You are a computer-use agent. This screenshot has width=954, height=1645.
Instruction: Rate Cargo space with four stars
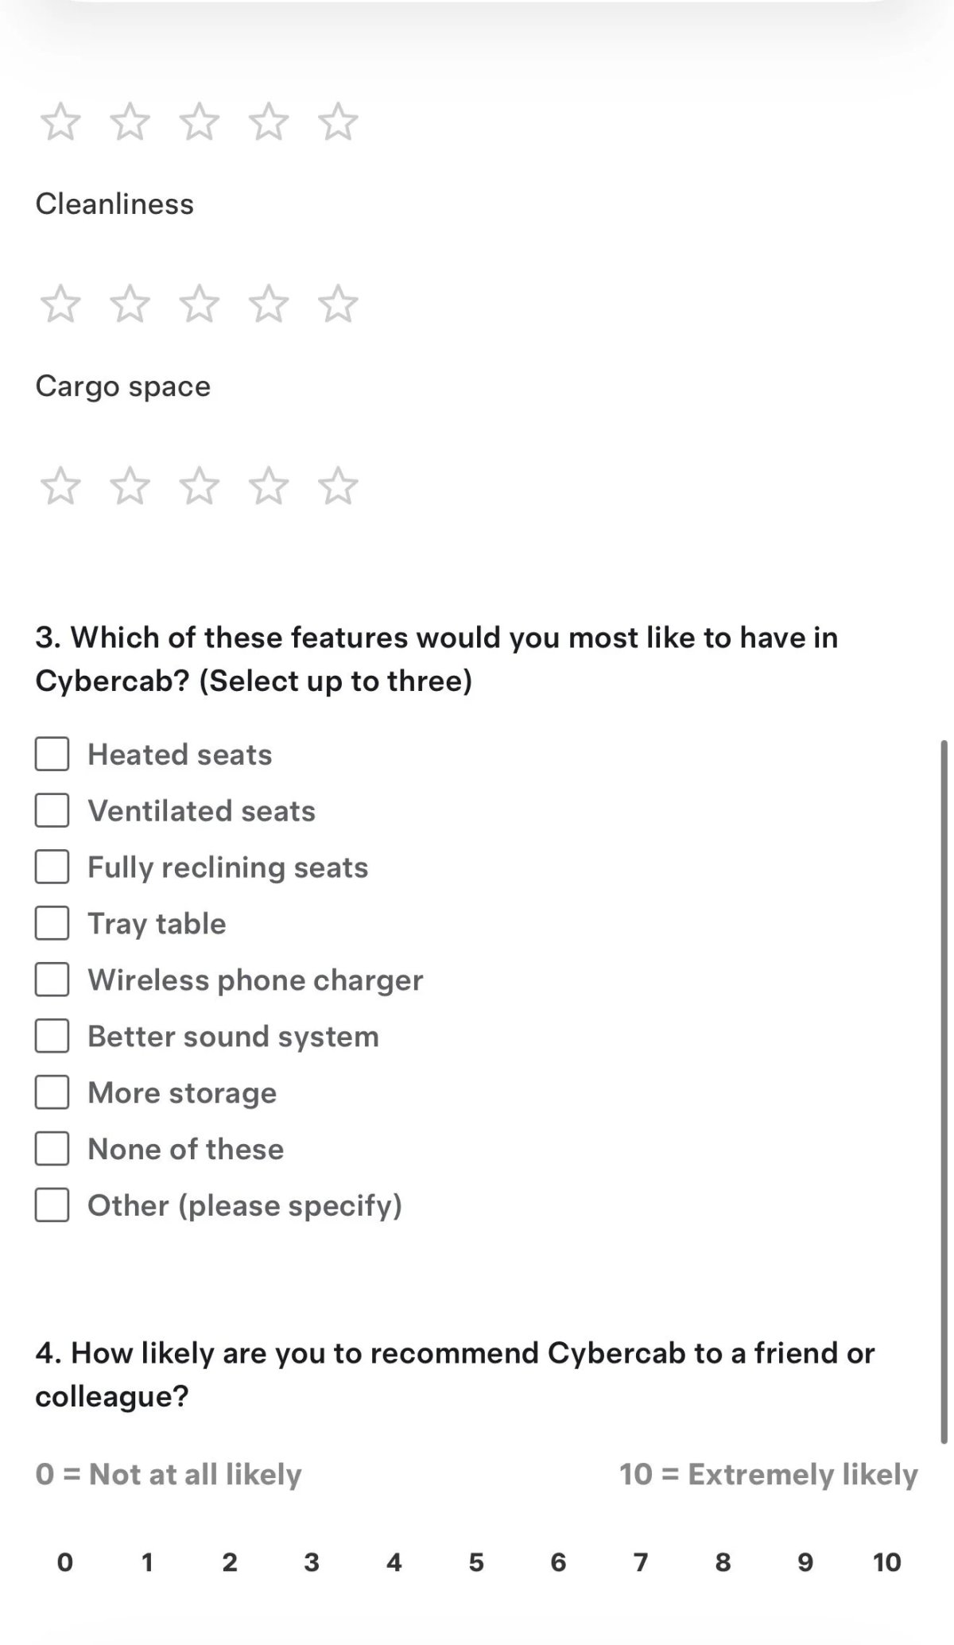(x=269, y=486)
